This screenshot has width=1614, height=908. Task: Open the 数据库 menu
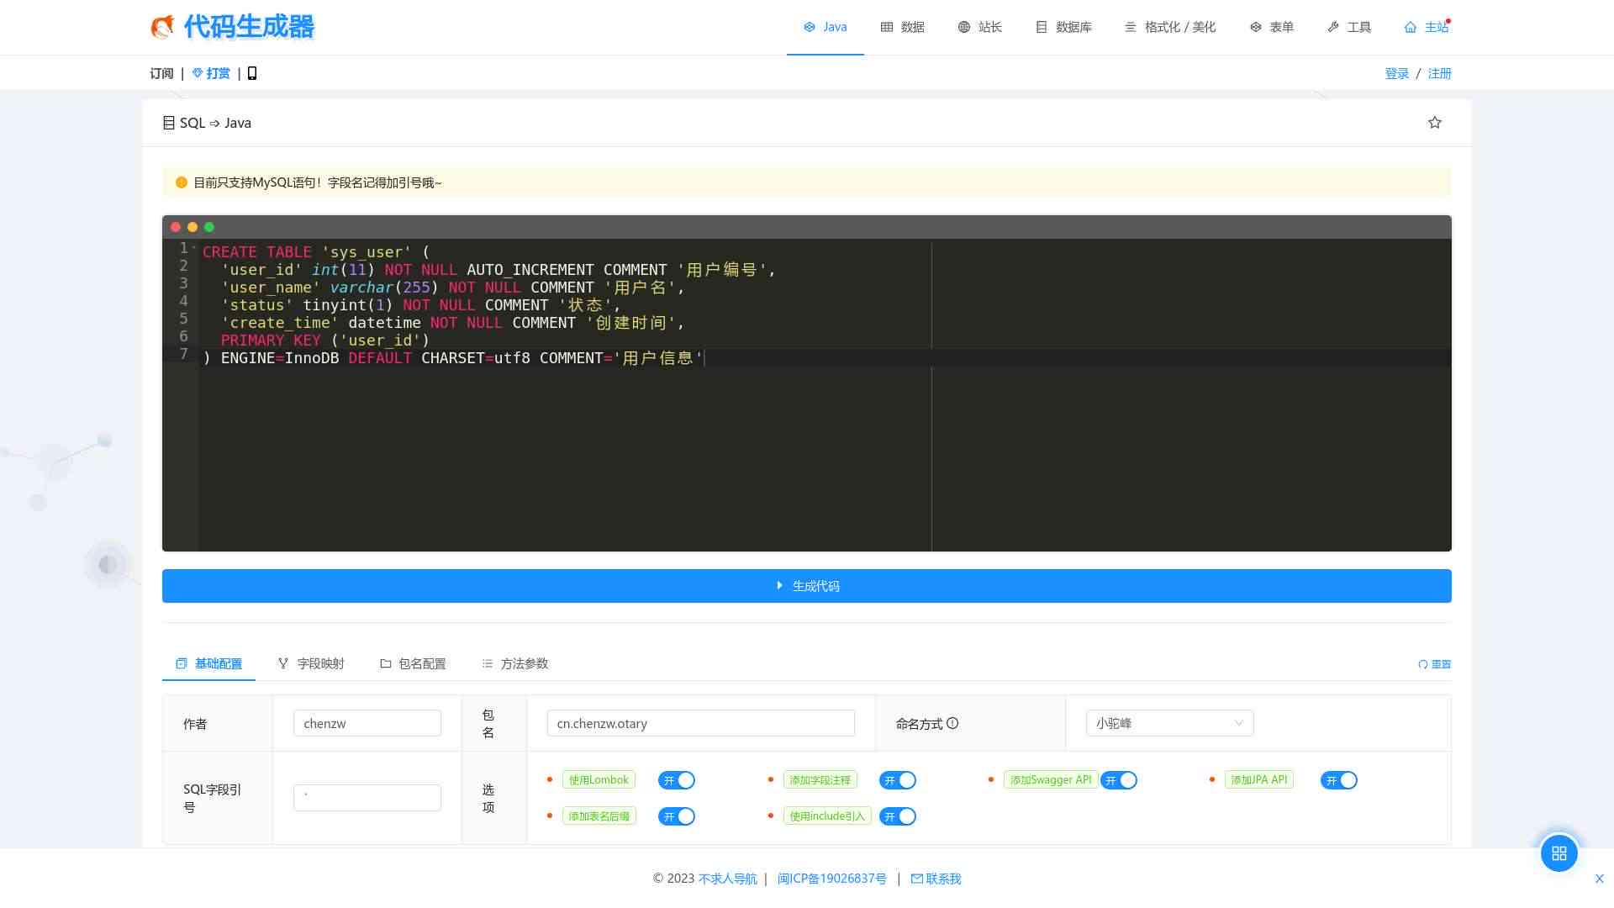tap(1063, 27)
